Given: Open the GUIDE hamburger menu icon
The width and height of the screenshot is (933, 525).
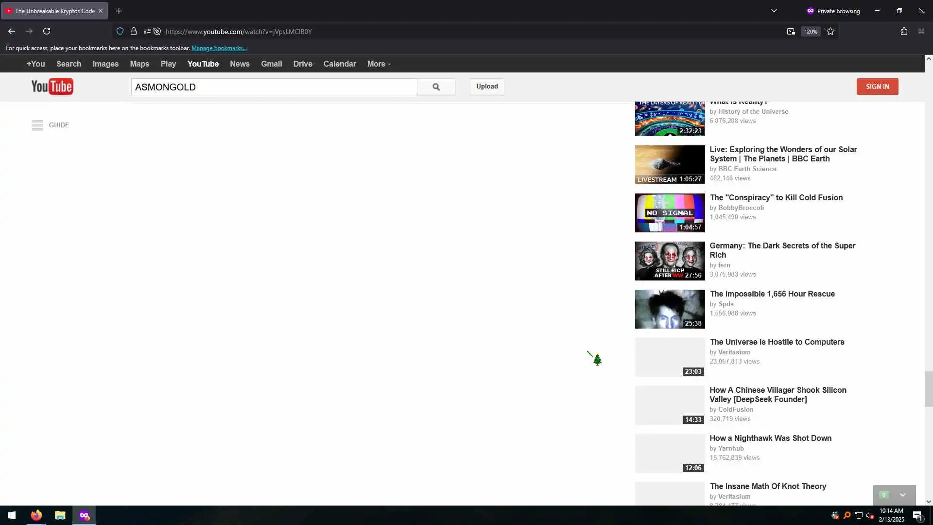Looking at the screenshot, I should coord(37,125).
